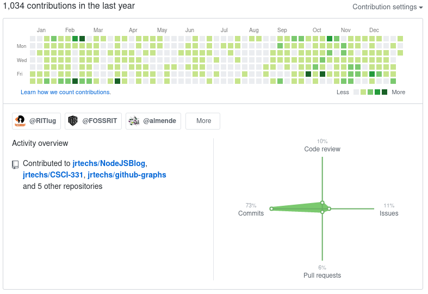Click the Commits data point on chart
The height and width of the screenshot is (294, 428).
point(271,209)
